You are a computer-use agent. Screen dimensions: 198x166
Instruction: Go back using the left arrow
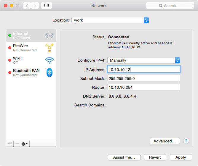(27, 6)
